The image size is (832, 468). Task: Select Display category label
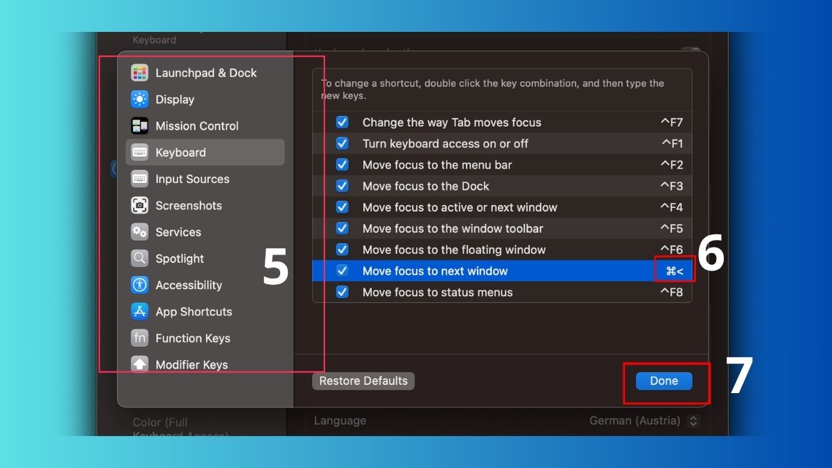coord(175,99)
